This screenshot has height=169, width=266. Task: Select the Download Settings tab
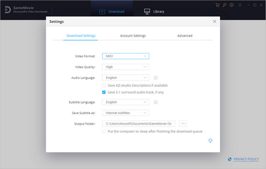point(81,36)
